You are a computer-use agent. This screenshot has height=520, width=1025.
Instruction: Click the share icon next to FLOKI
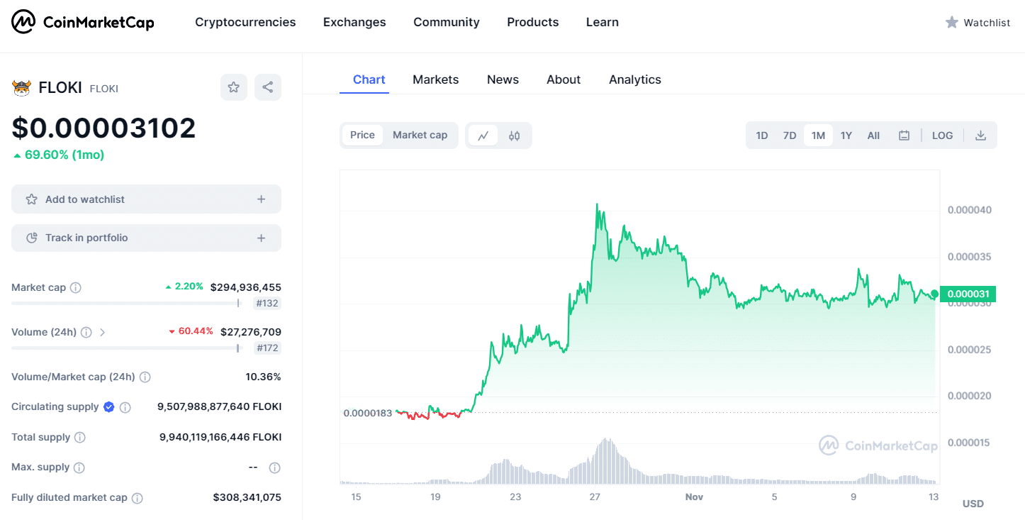(268, 87)
